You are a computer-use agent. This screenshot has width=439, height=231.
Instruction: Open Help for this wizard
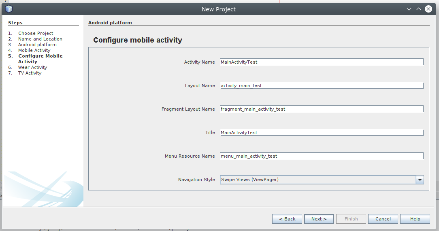pos(415,219)
